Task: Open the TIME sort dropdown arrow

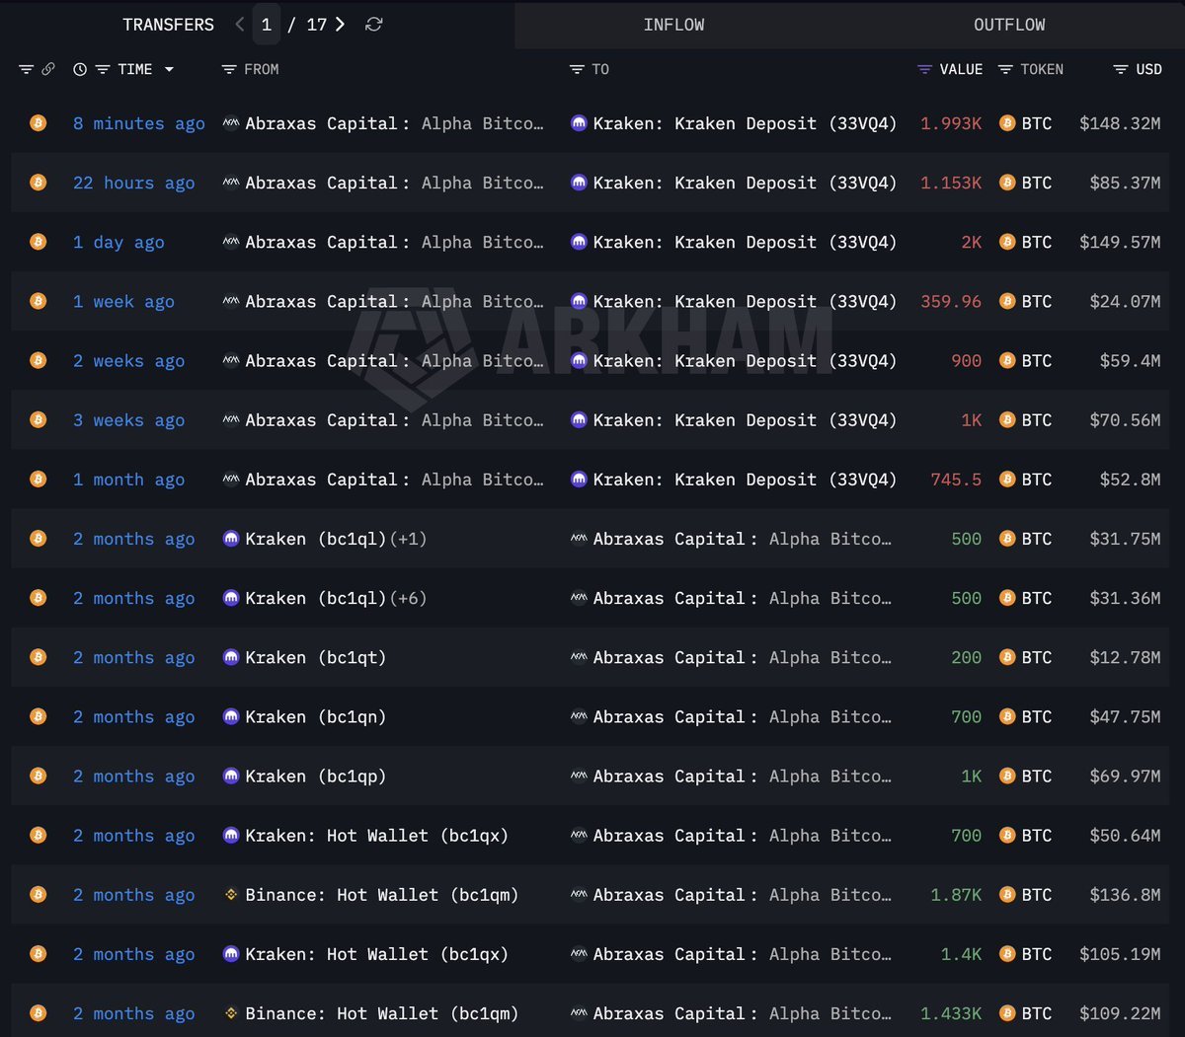Action: [x=169, y=69]
